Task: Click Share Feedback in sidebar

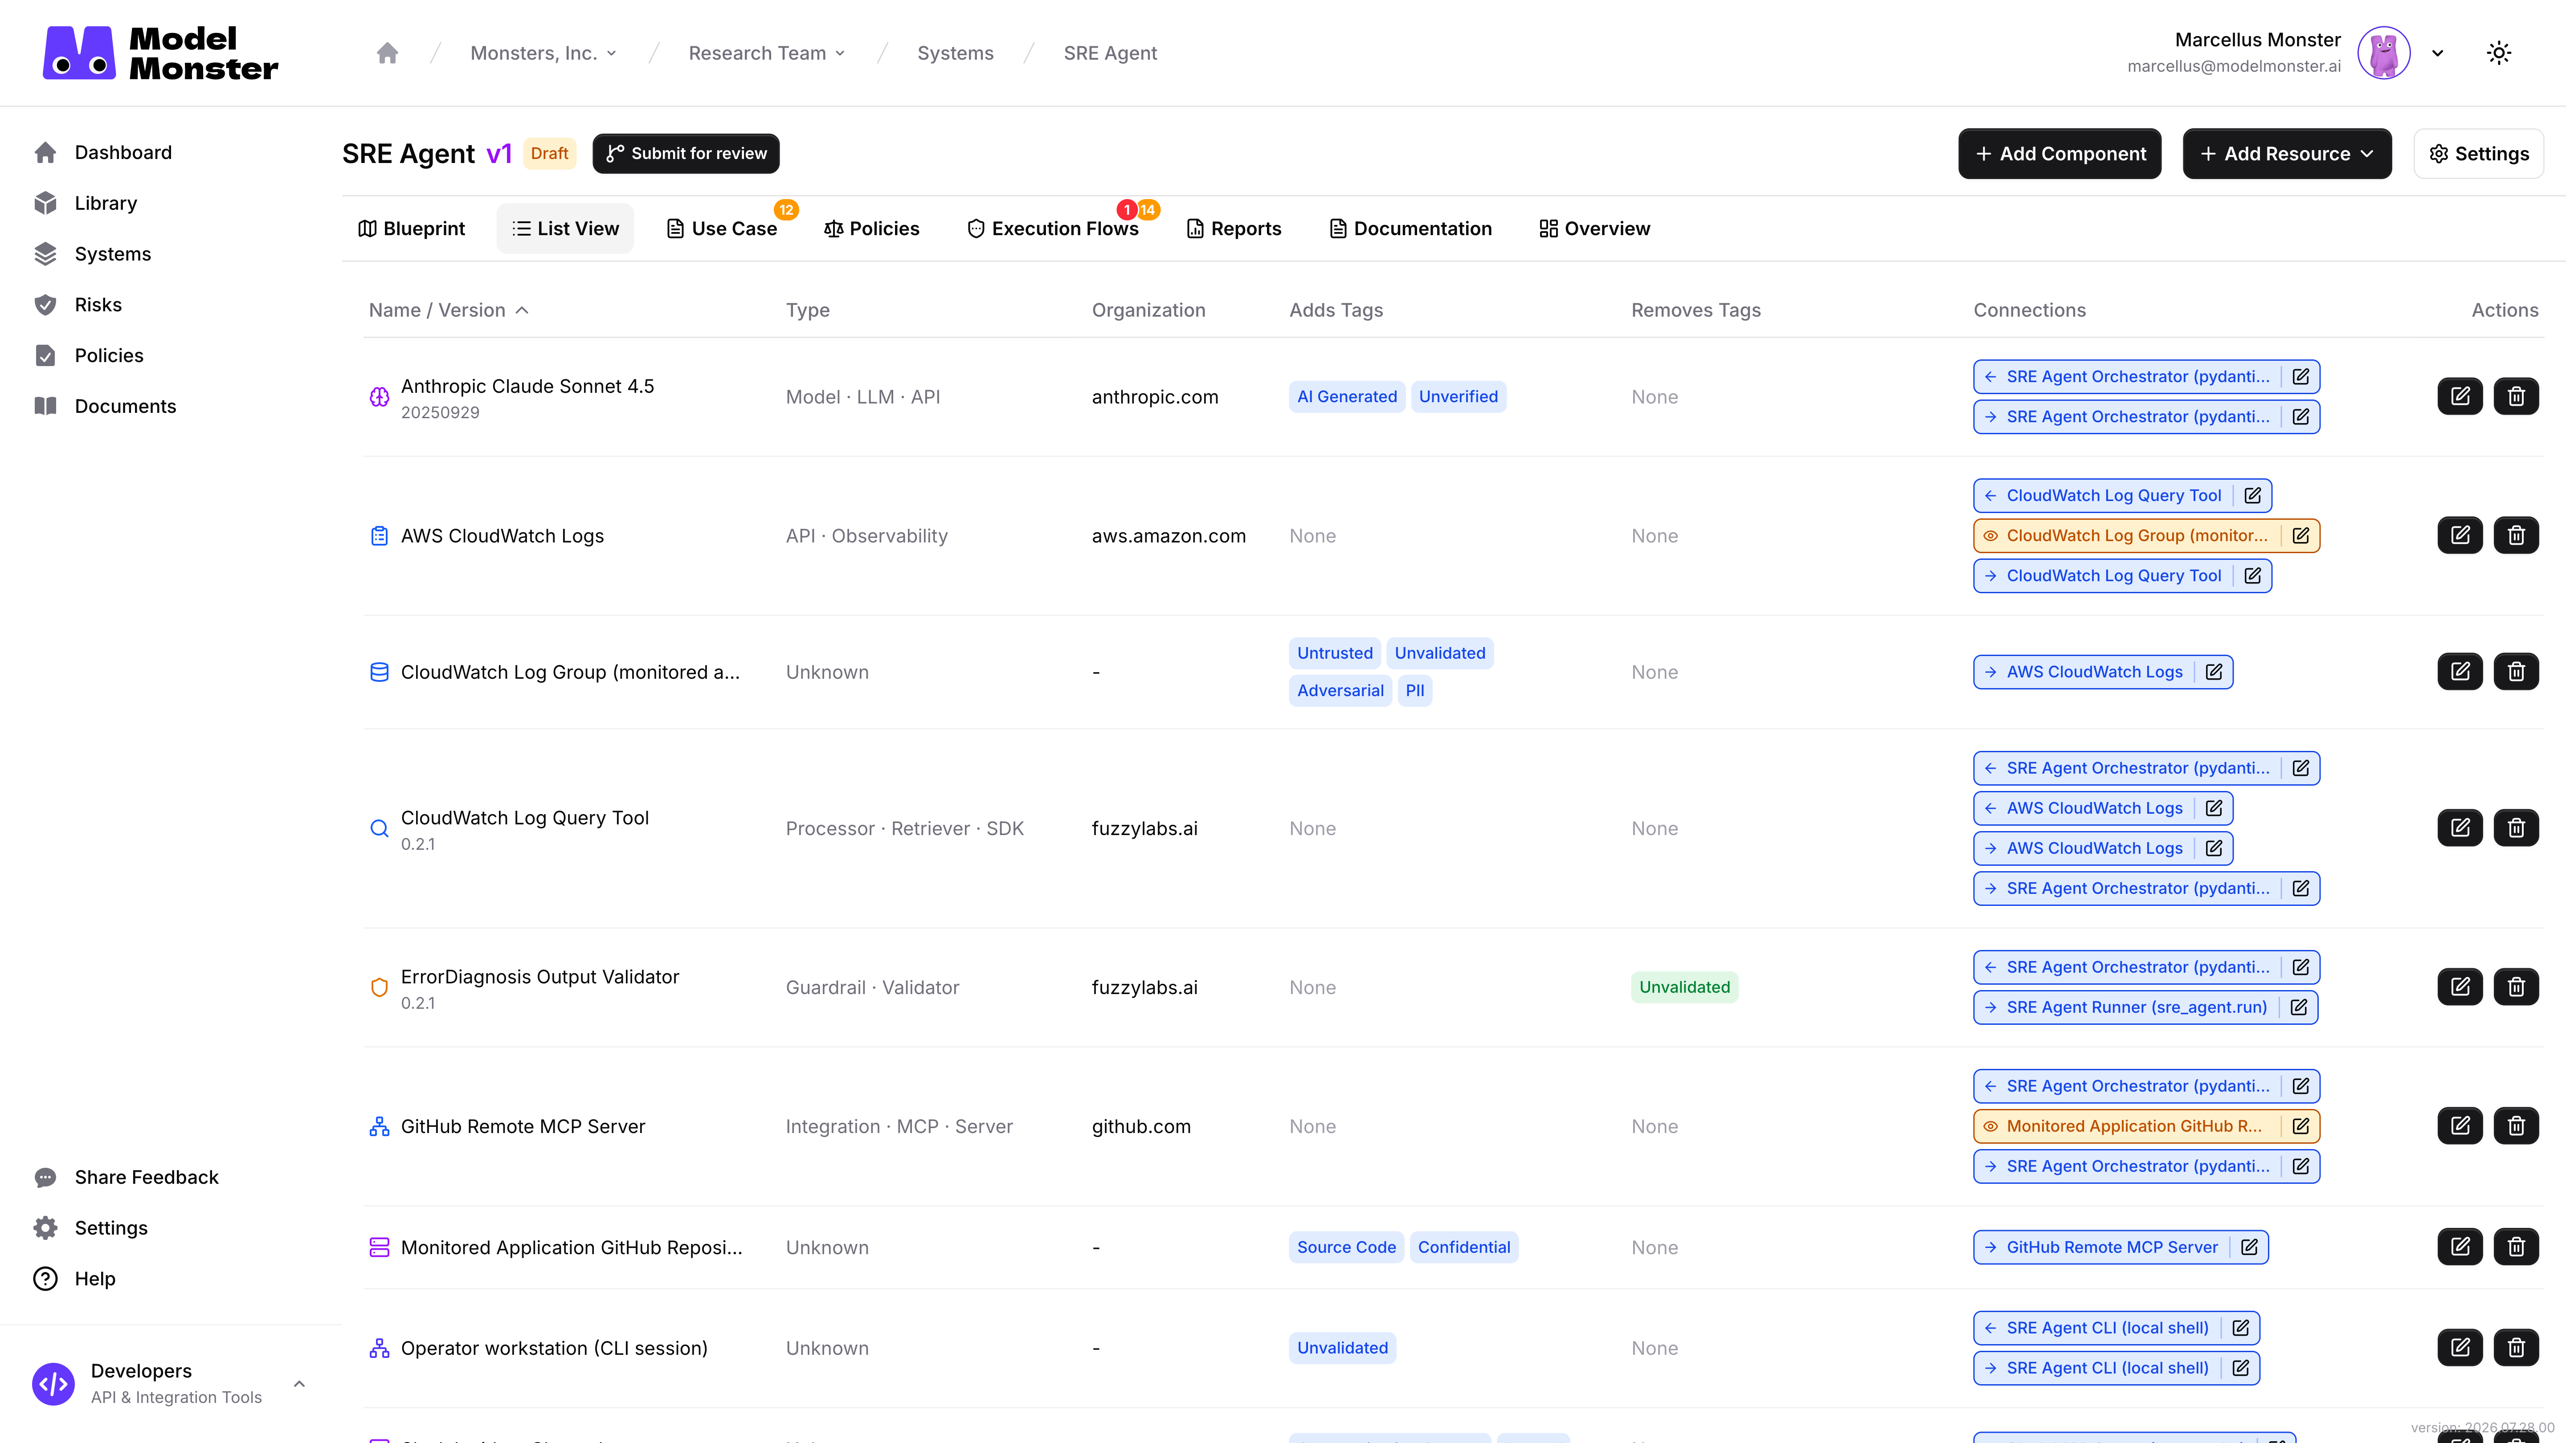Action: pyautogui.click(x=147, y=1177)
